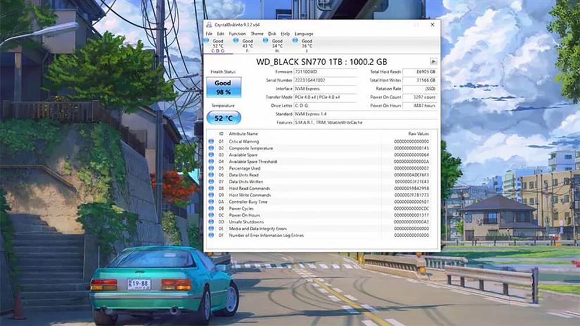This screenshot has height=326, width=580.
Task: Select the H: disk tab at 34 °C
Action: 277,45
